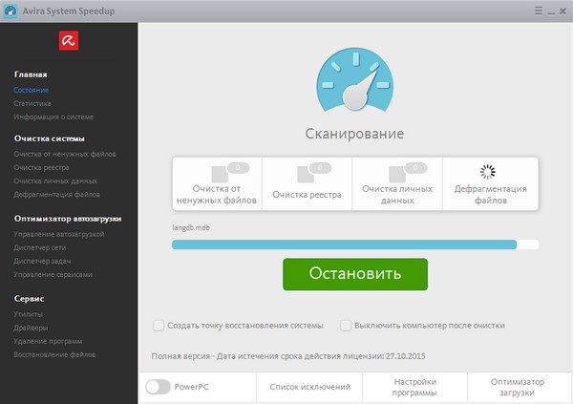Screen dimensions: 573x404
Task: Click the Очистка от ненужных файлов tile label
Action: coord(217,195)
